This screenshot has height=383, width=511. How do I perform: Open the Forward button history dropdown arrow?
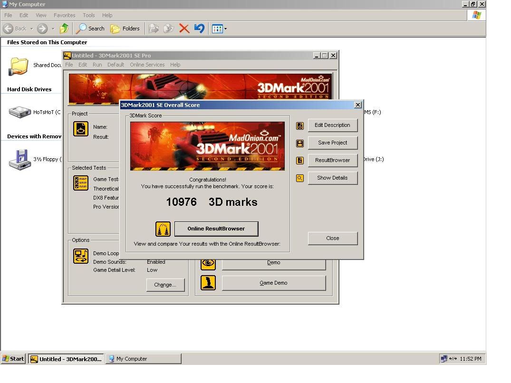(53, 29)
